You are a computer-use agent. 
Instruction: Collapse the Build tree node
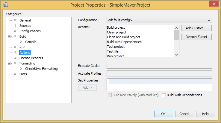(x=9, y=36)
